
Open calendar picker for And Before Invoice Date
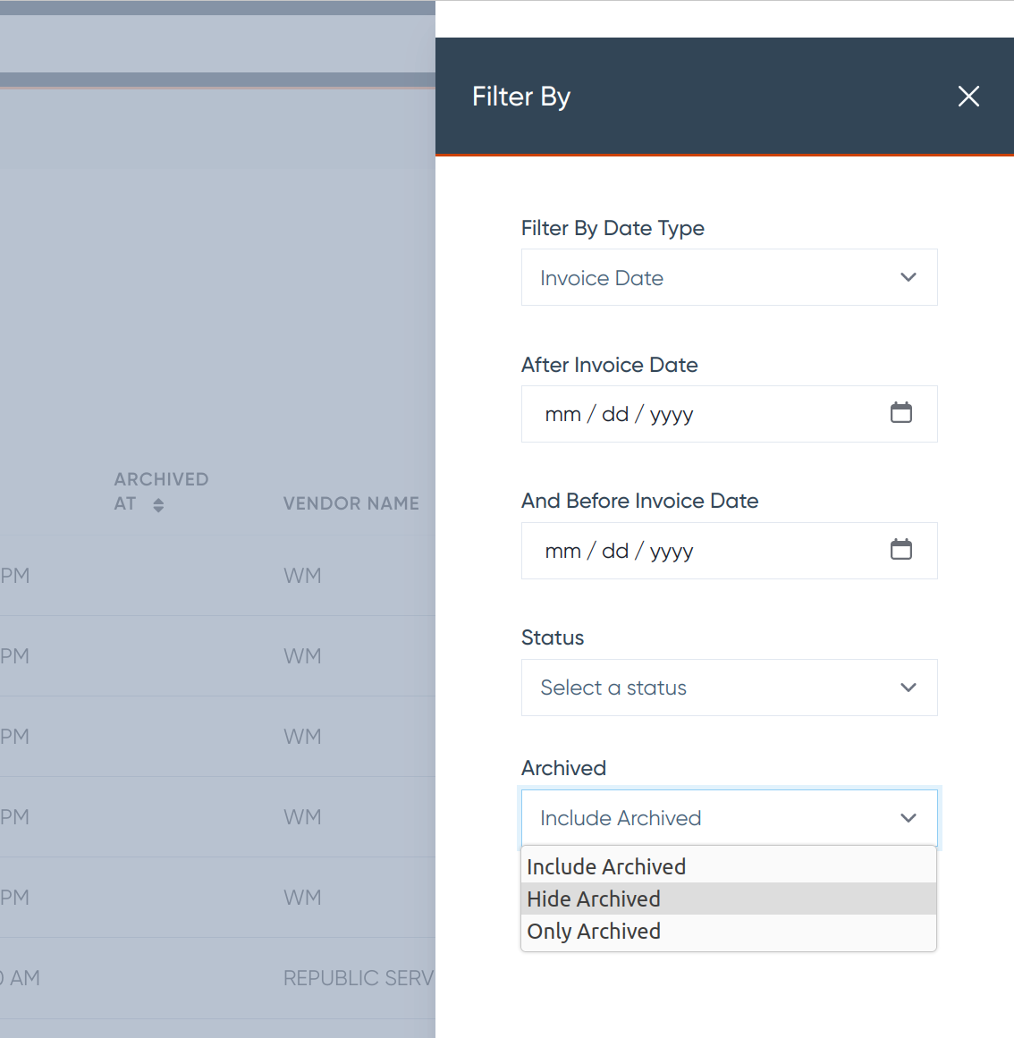pyautogui.click(x=901, y=550)
